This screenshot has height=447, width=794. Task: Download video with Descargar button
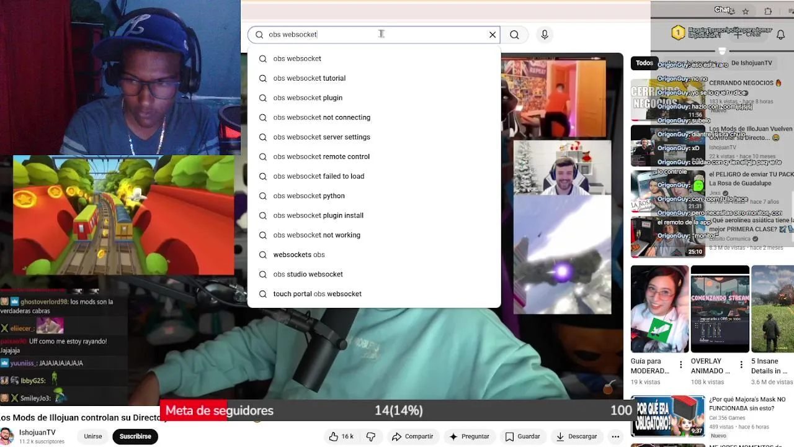click(576, 436)
